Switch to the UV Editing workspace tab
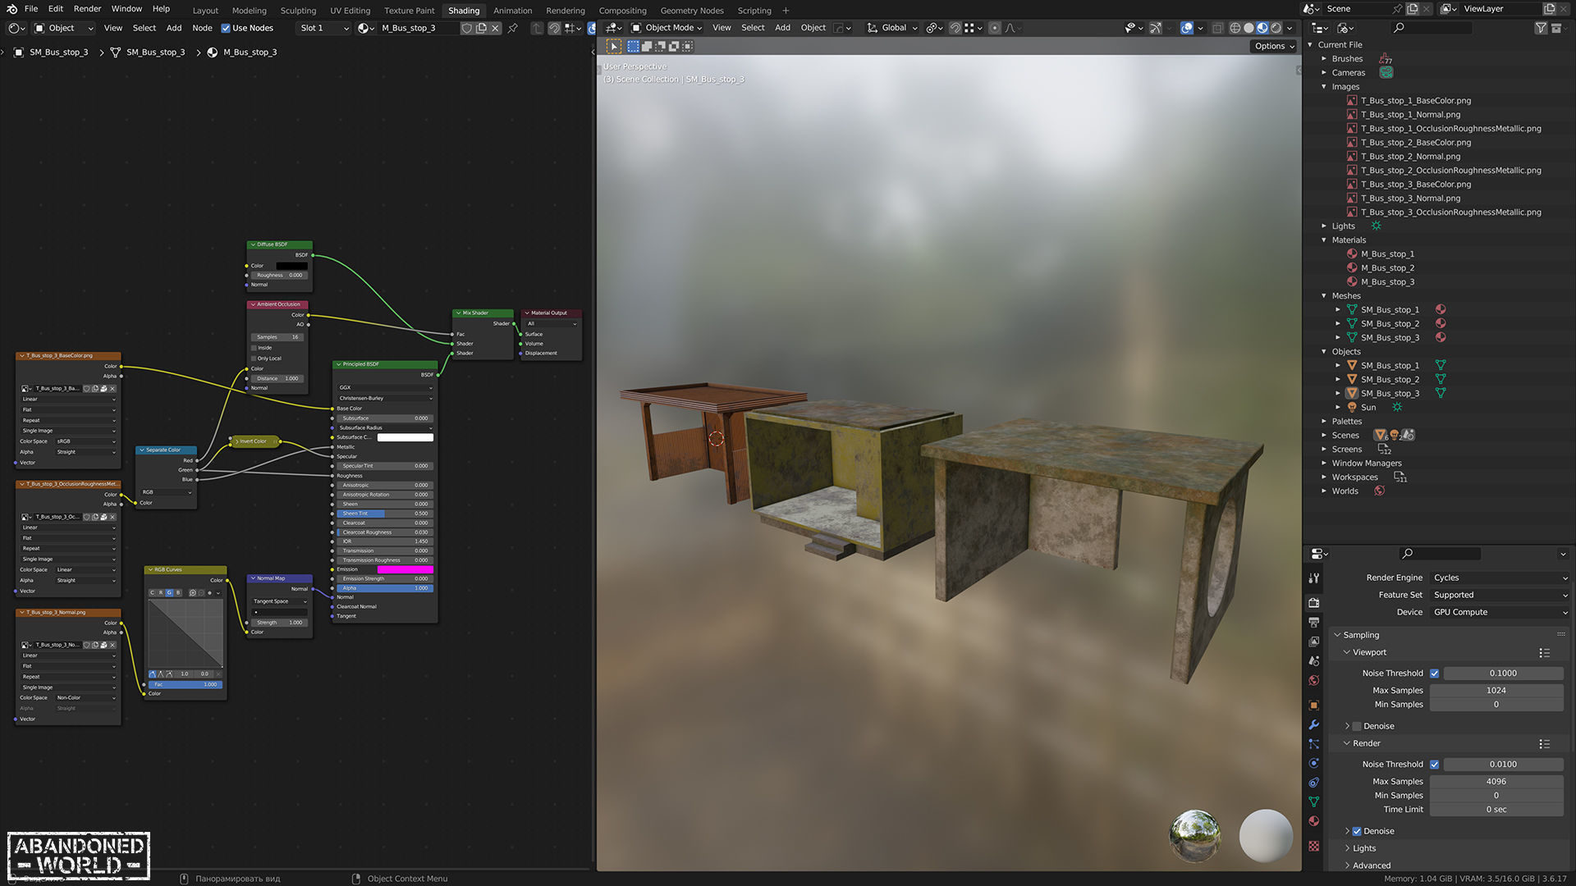This screenshot has width=1576, height=886. [350, 11]
